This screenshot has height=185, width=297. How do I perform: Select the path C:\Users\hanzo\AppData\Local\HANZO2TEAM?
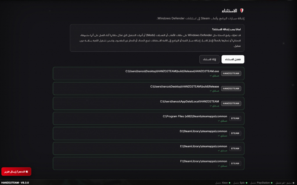(189, 102)
